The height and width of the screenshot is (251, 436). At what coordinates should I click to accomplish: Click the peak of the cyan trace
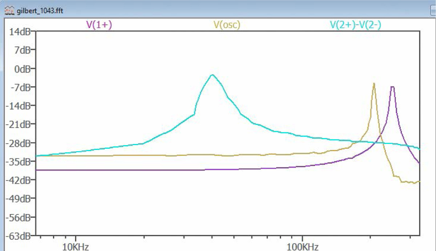click(x=213, y=75)
